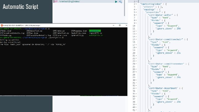Click the terminal window title bar text

coord(22,25)
